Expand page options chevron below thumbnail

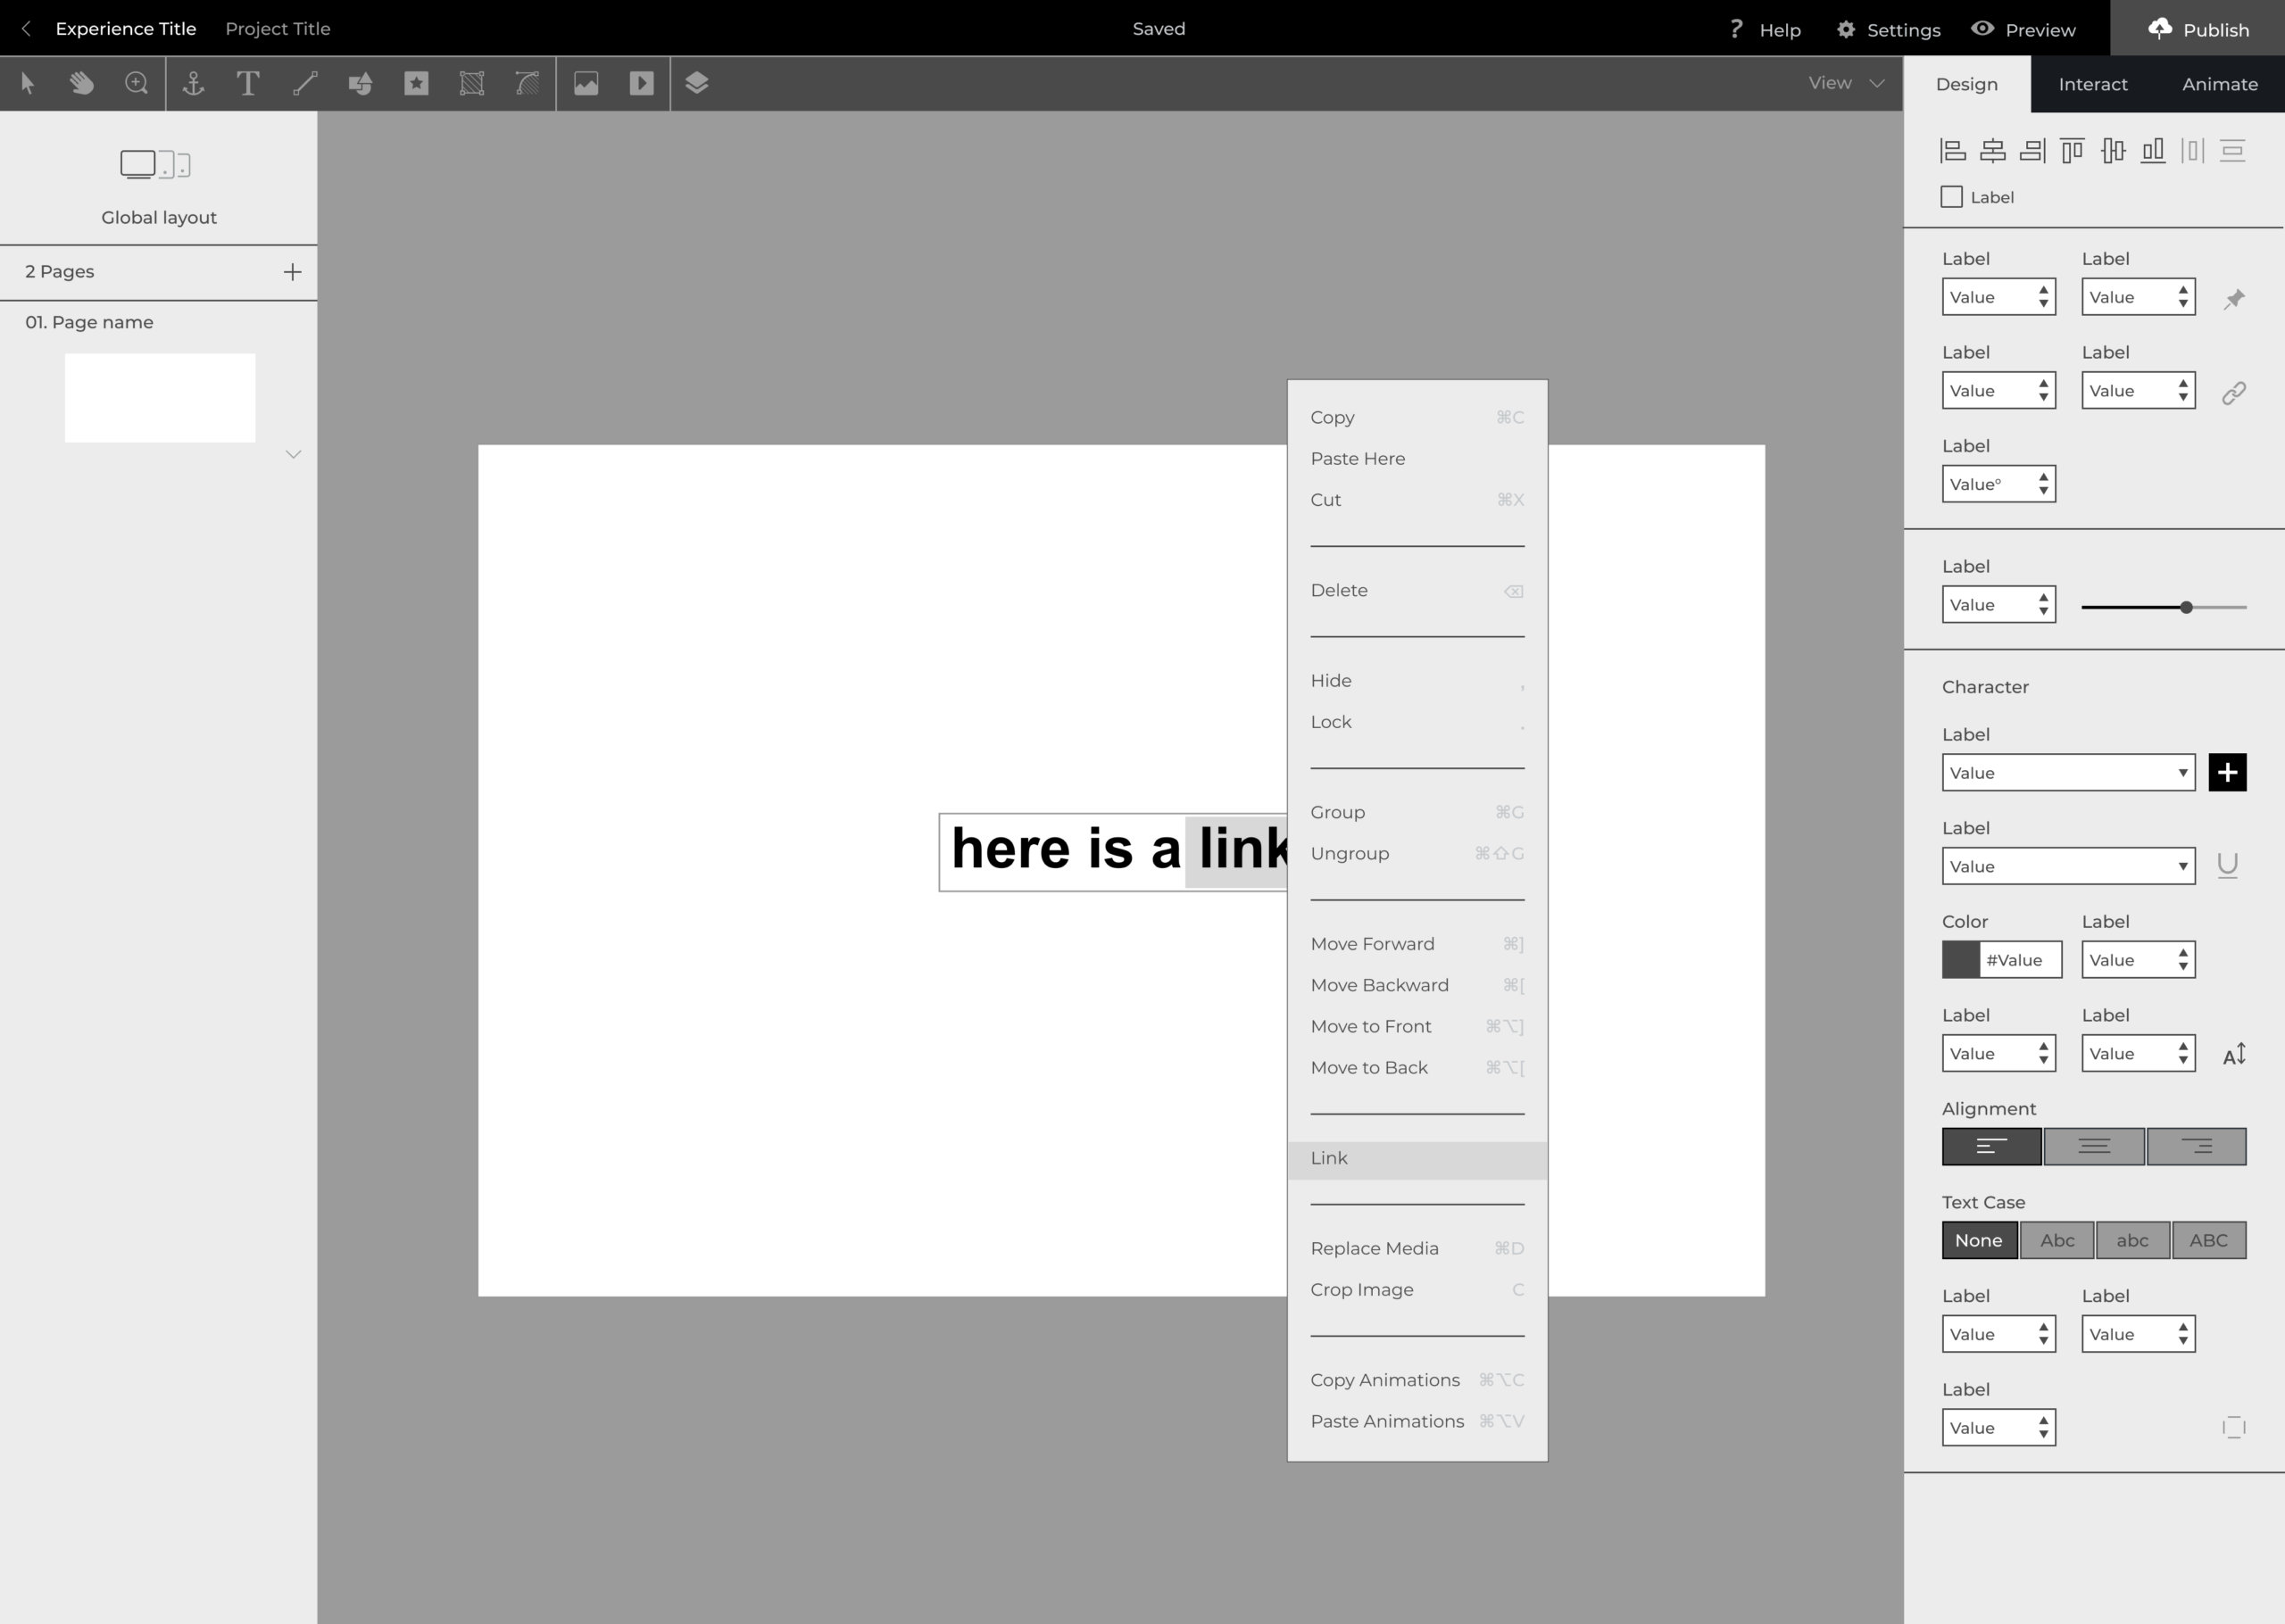click(293, 454)
